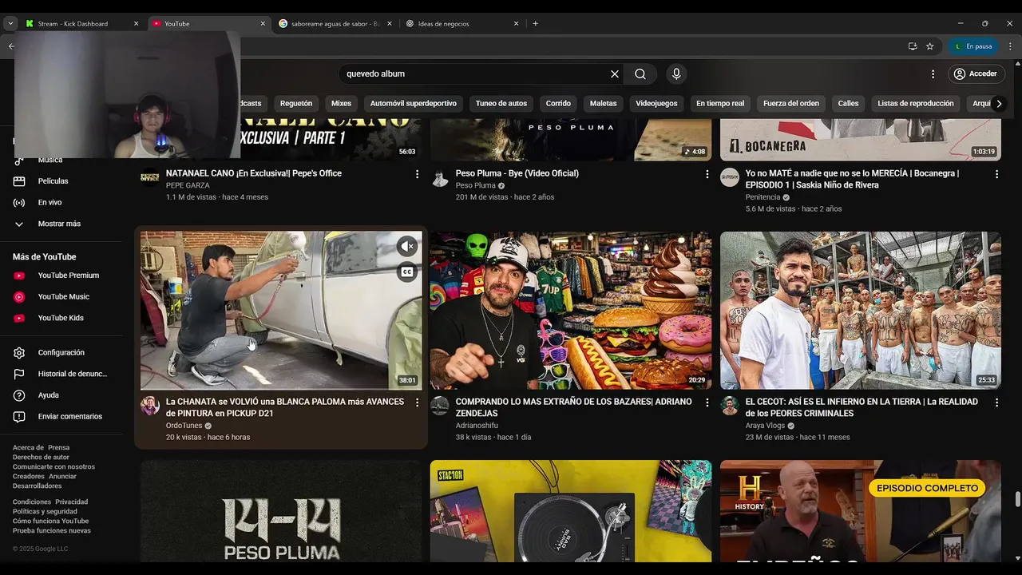
Task: Click the OrdoTunes channel name link
Action: tap(184, 426)
